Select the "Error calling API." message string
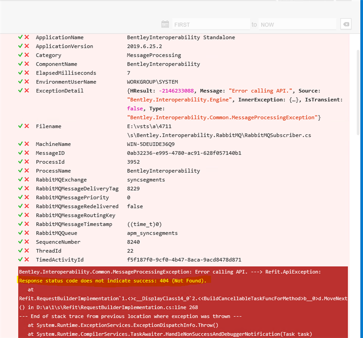 tap(260, 91)
